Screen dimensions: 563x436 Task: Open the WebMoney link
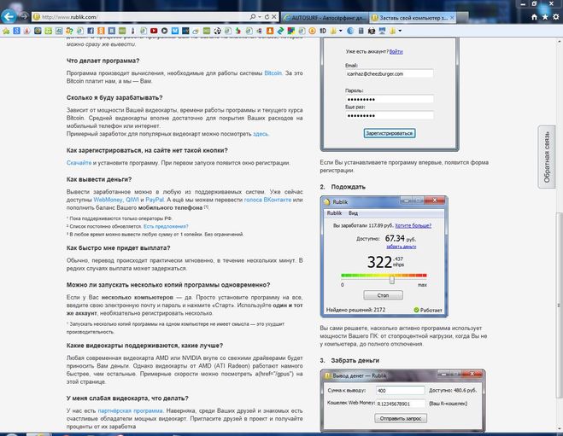pyautogui.click(x=108, y=200)
